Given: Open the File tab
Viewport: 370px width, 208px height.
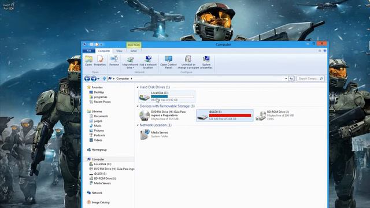Looking at the screenshot, I should point(88,51).
